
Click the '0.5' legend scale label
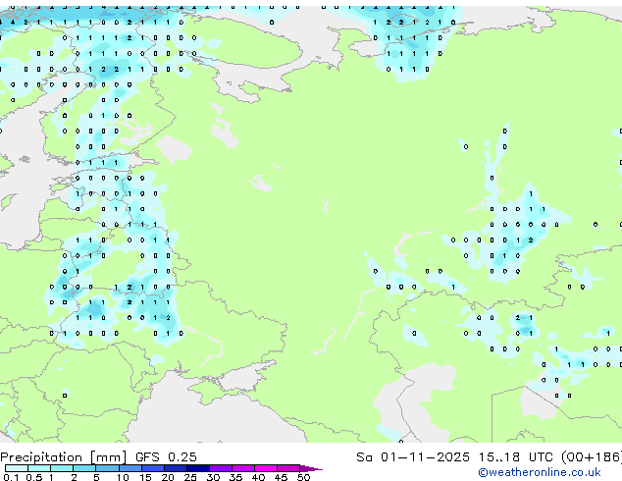click(x=33, y=477)
